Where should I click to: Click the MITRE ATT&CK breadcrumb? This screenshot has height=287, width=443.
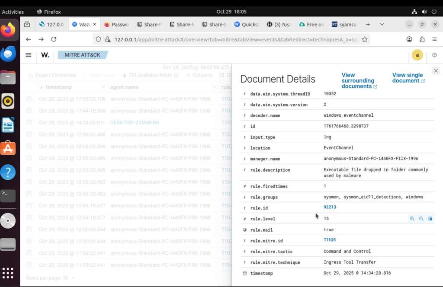point(82,55)
